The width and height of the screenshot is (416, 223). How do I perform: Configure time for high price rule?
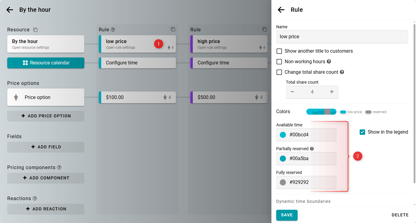point(229,63)
